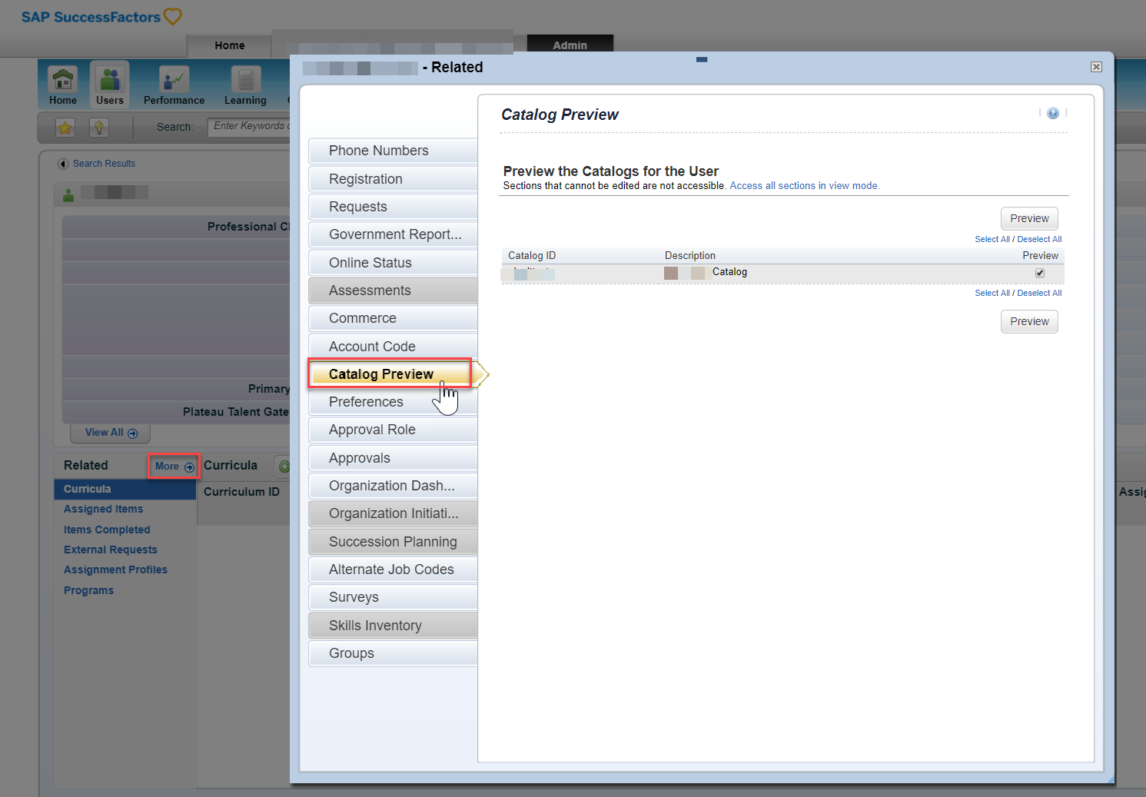Select Programs in Related list
Image resolution: width=1146 pixels, height=797 pixels.
[x=88, y=590]
